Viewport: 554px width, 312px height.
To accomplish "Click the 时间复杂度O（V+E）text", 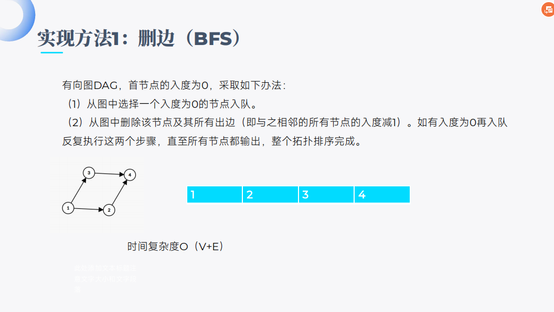I will point(176,247).
